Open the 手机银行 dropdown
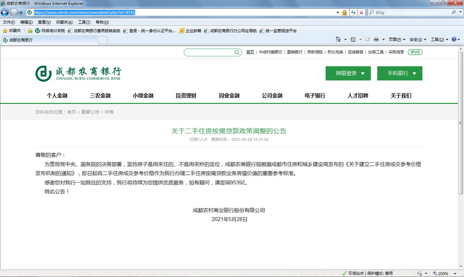The image size is (464, 277). tap(399, 73)
